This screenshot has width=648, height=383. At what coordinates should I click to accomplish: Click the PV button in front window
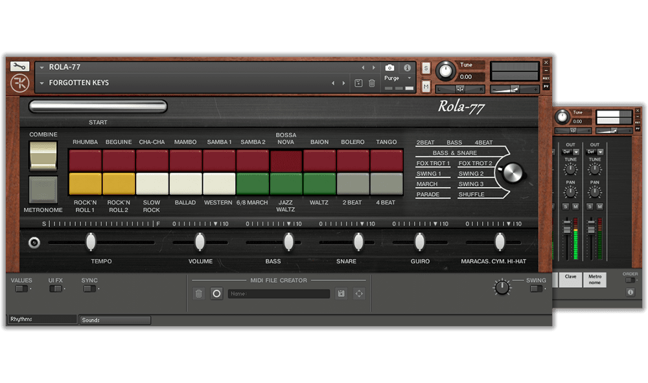tap(546, 86)
